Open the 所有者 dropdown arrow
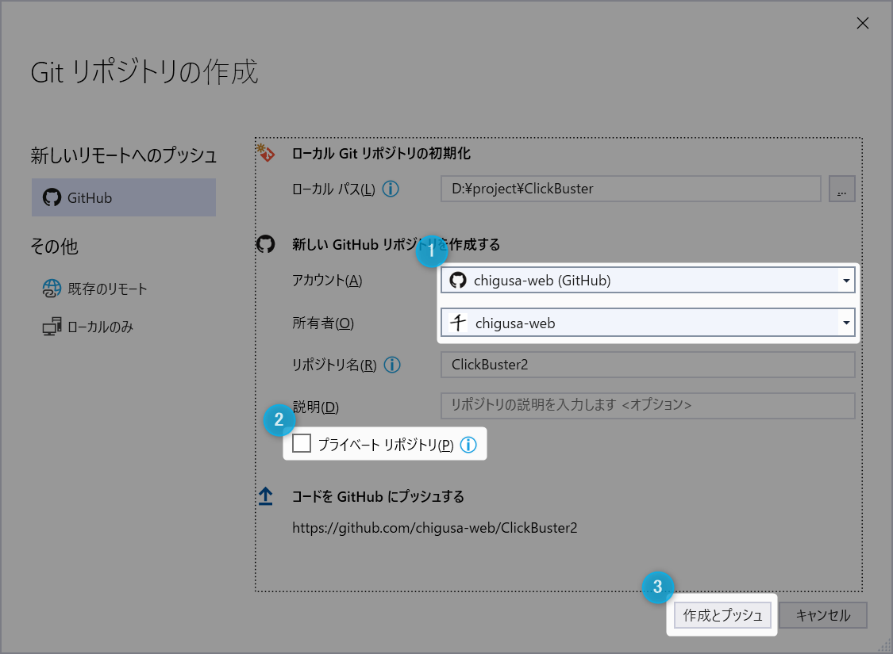Viewport: 893px width, 654px height. 846,323
